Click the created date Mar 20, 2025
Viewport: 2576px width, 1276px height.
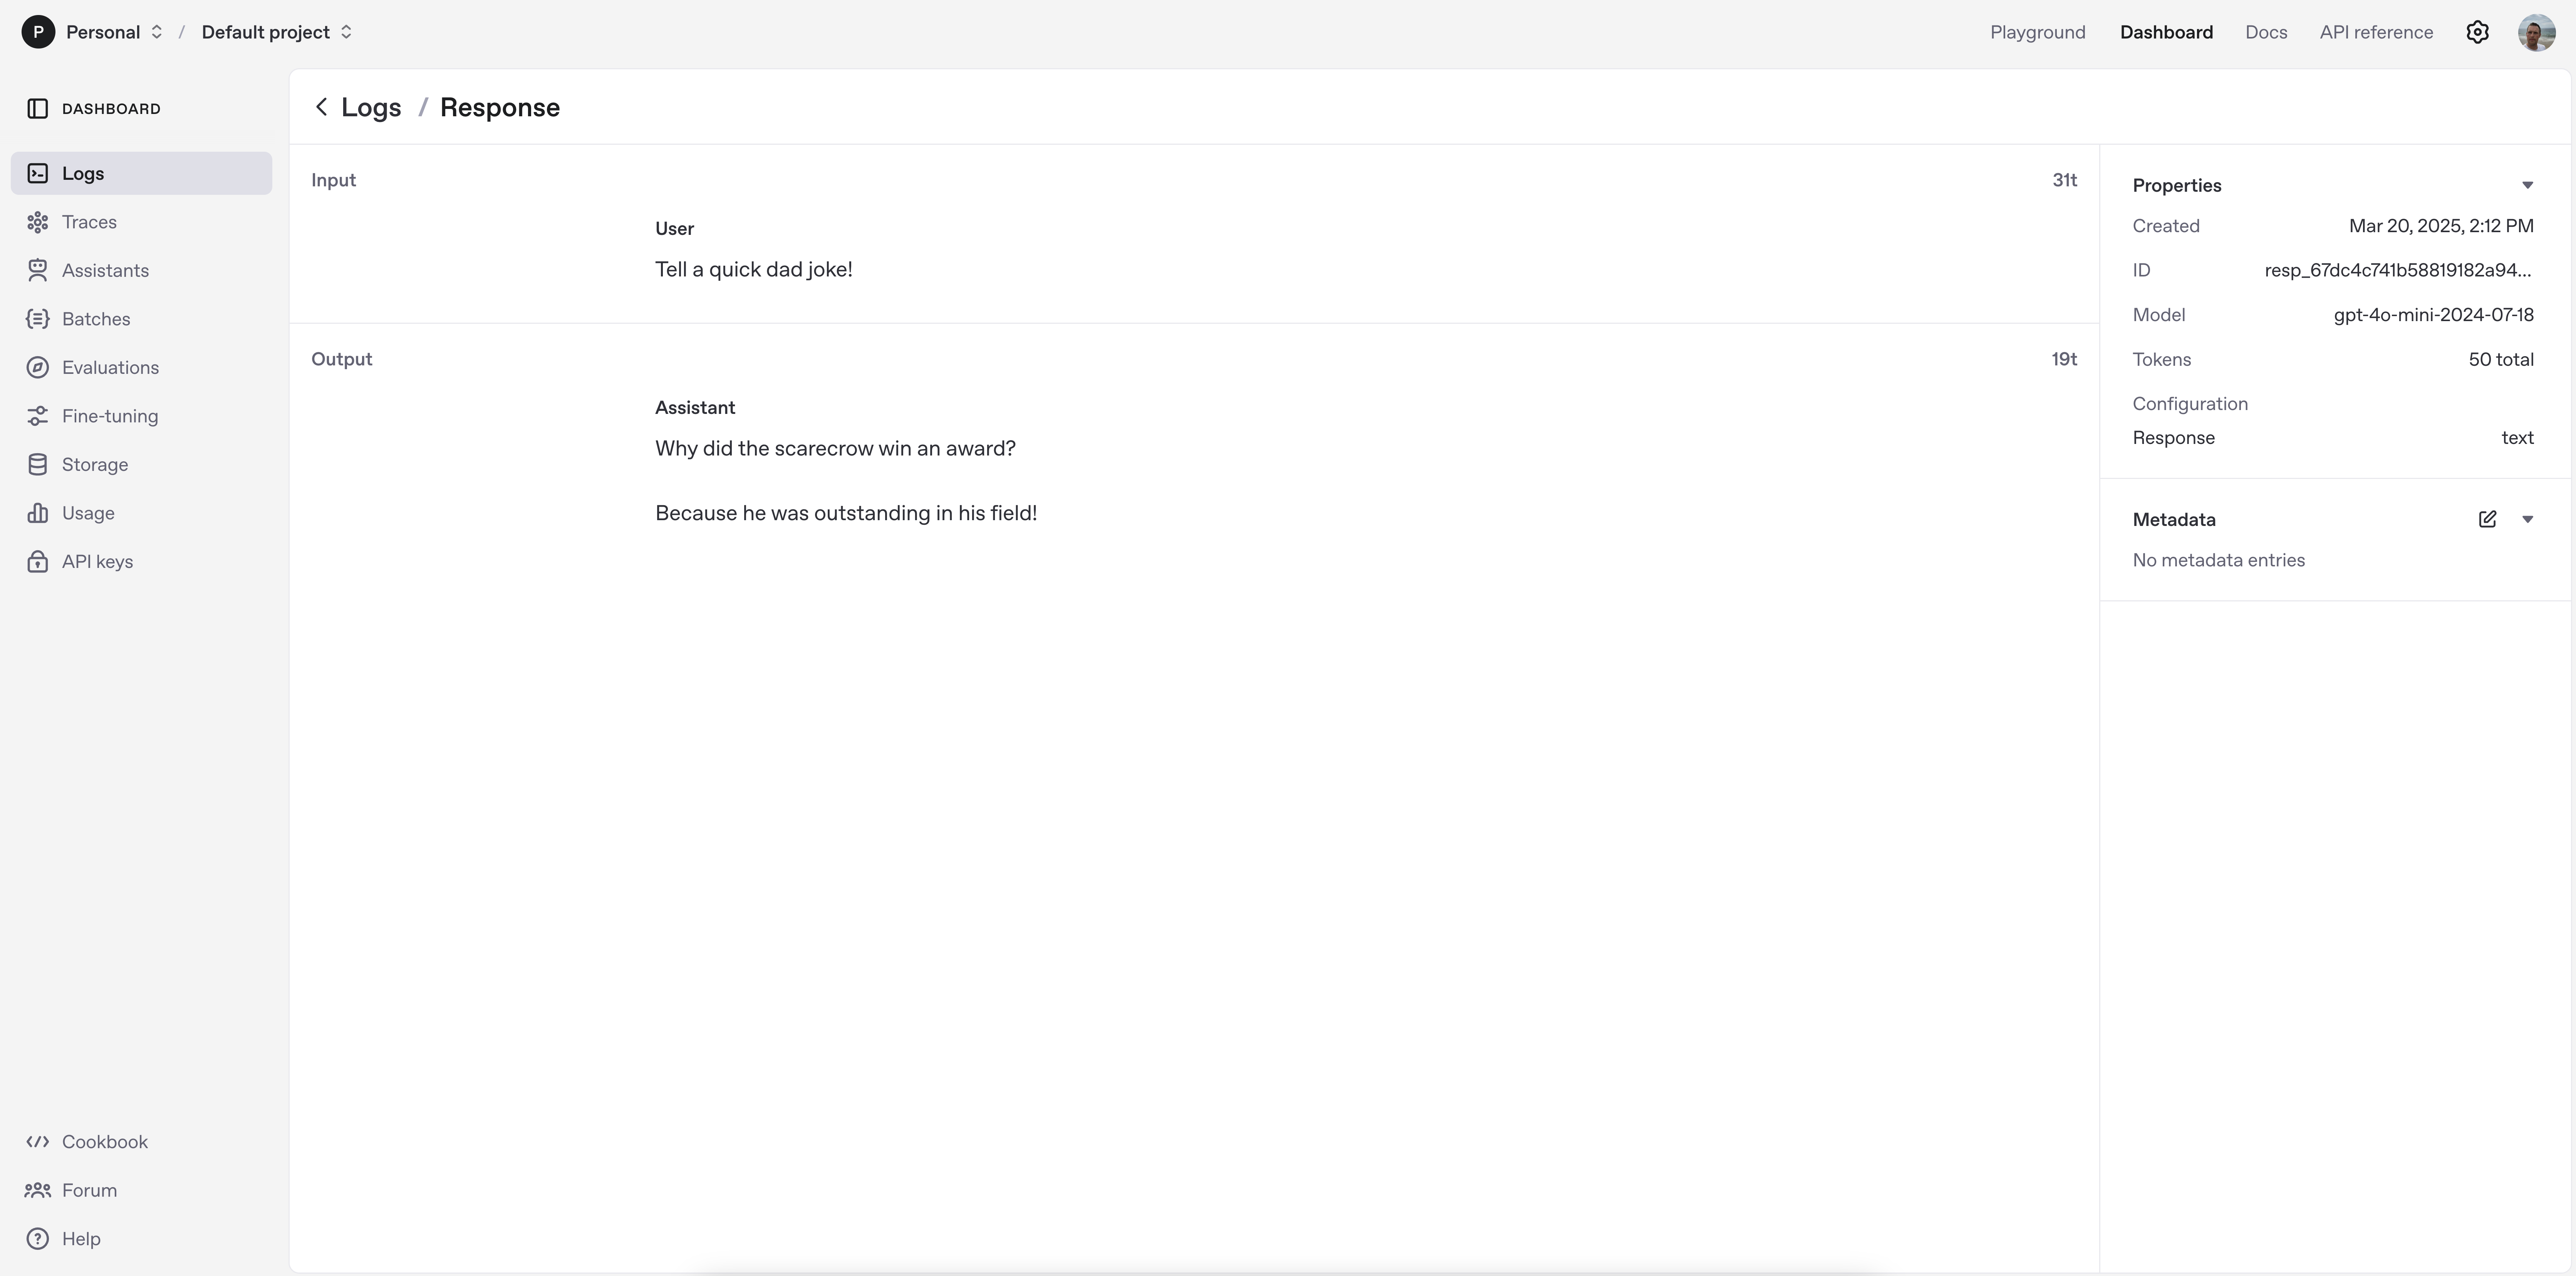[2441, 226]
